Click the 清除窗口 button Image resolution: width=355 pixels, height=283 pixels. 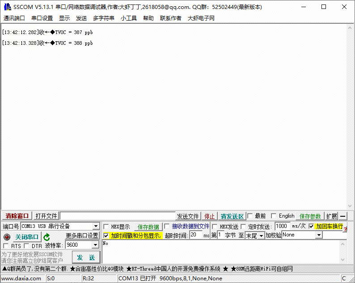coord(17,216)
